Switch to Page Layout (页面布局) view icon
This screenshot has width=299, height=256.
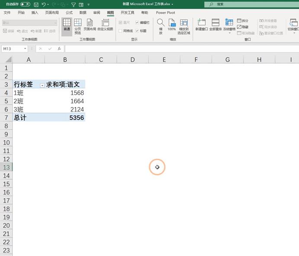click(x=90, y=25)
